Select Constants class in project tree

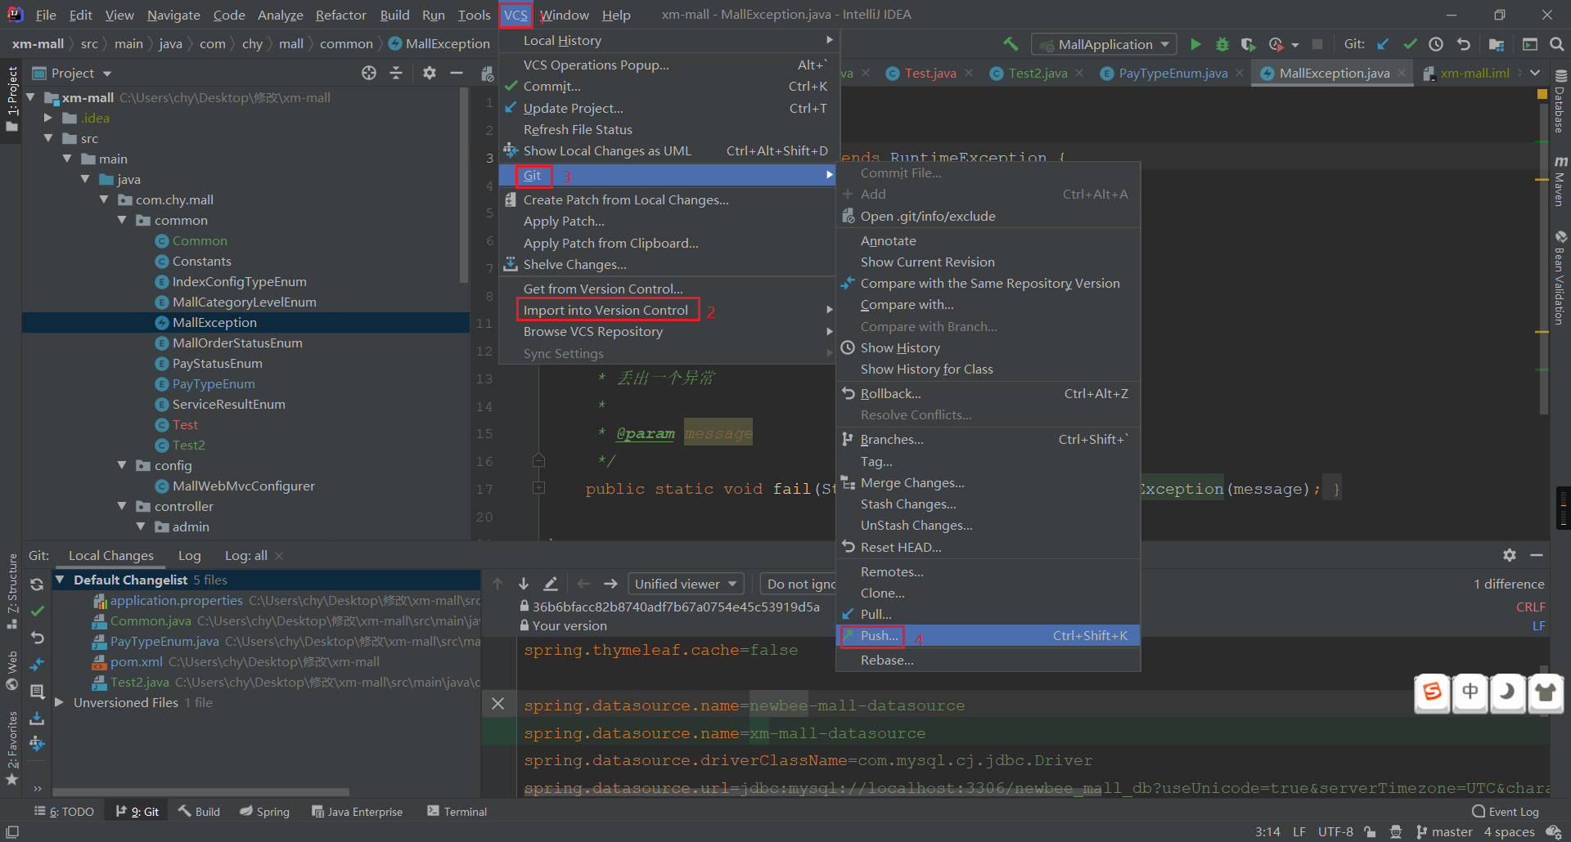pos(201,261)
